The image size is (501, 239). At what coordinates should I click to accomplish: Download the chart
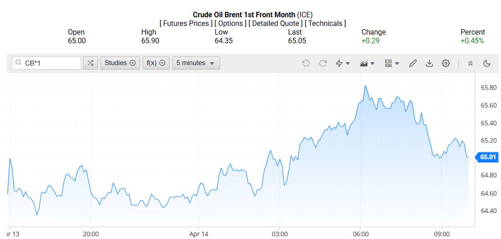[429, 63]
